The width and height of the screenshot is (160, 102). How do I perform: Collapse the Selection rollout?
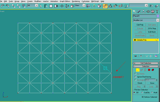pos(146,66)
